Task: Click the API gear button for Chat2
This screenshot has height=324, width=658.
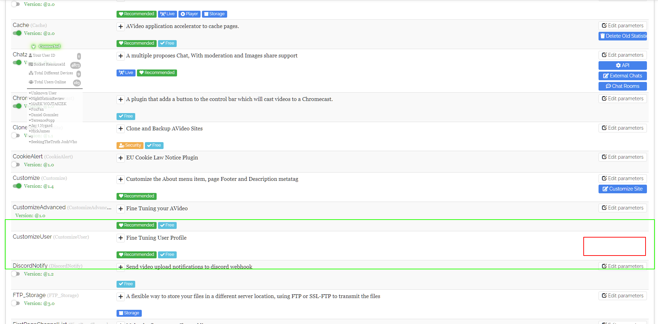Action: 622,65
